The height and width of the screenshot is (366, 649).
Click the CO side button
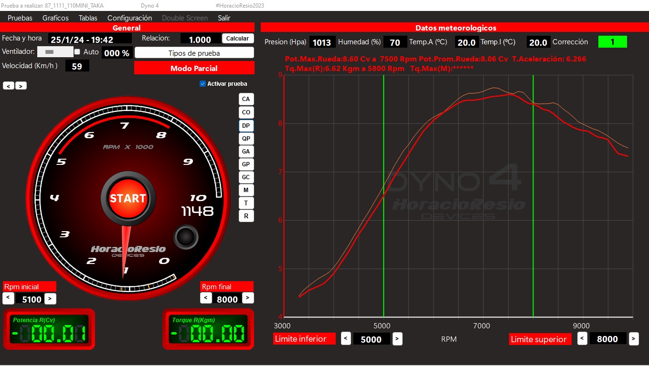coord(246,112)
